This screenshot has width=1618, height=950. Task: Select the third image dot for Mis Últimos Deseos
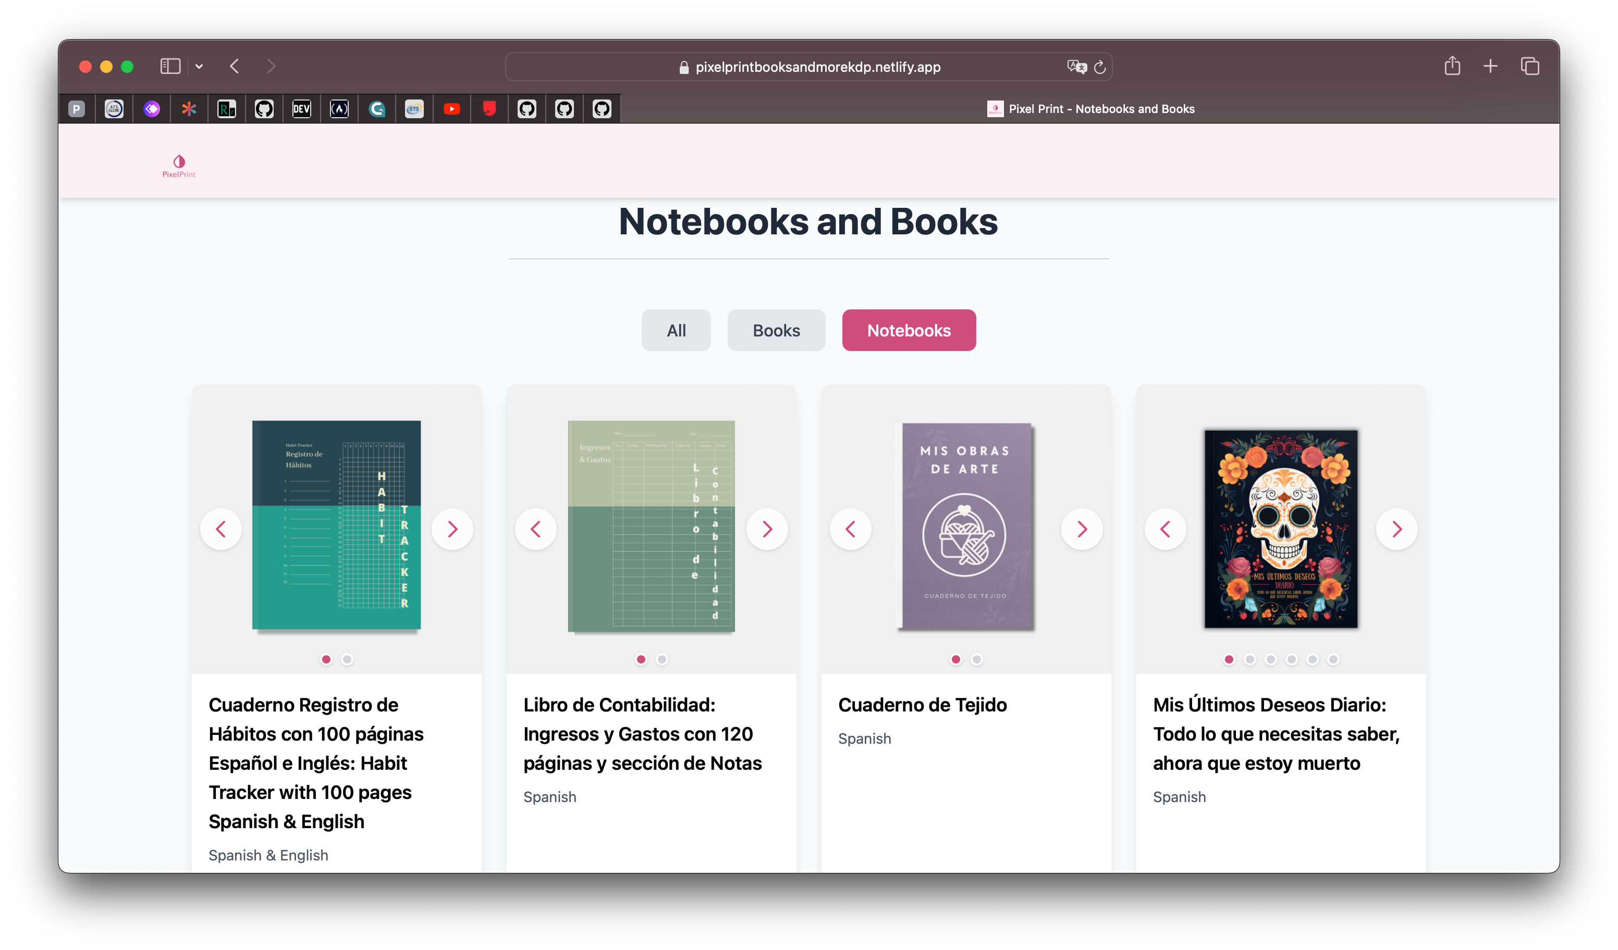tap(1271, 659)
